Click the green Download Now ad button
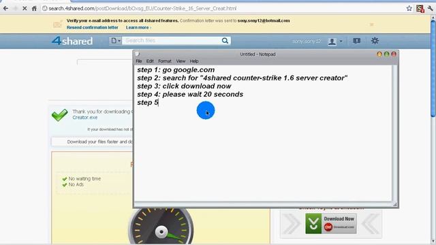This screenshot has width=436, height=245. tap(331, 223)
